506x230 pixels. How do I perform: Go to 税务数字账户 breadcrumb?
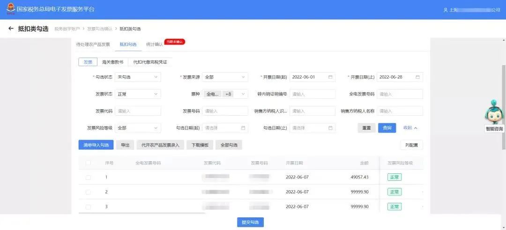[x=67, y=29]
